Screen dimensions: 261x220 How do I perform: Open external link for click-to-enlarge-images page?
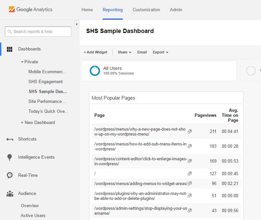190,161
